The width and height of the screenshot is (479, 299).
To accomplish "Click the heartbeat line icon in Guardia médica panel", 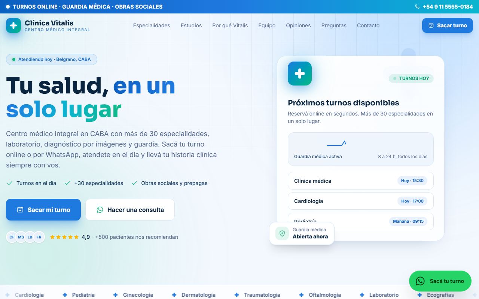I will click(x=336, y=143).
